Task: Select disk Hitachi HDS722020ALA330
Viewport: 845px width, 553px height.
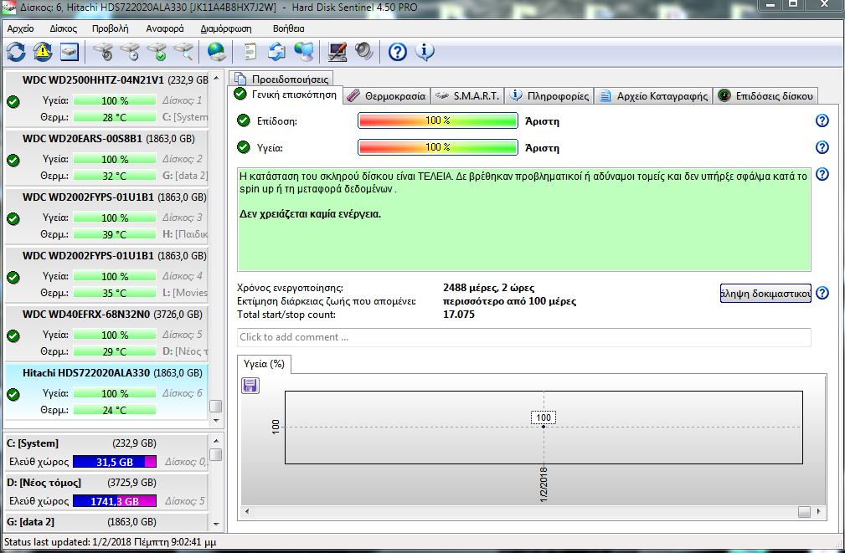Action: coord(106,392)
